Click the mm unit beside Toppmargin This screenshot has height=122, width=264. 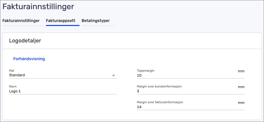(x=241, y=71)
